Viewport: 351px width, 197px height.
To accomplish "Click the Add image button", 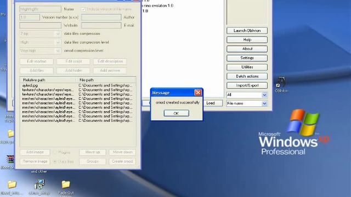I will click(x=35, y=152).
